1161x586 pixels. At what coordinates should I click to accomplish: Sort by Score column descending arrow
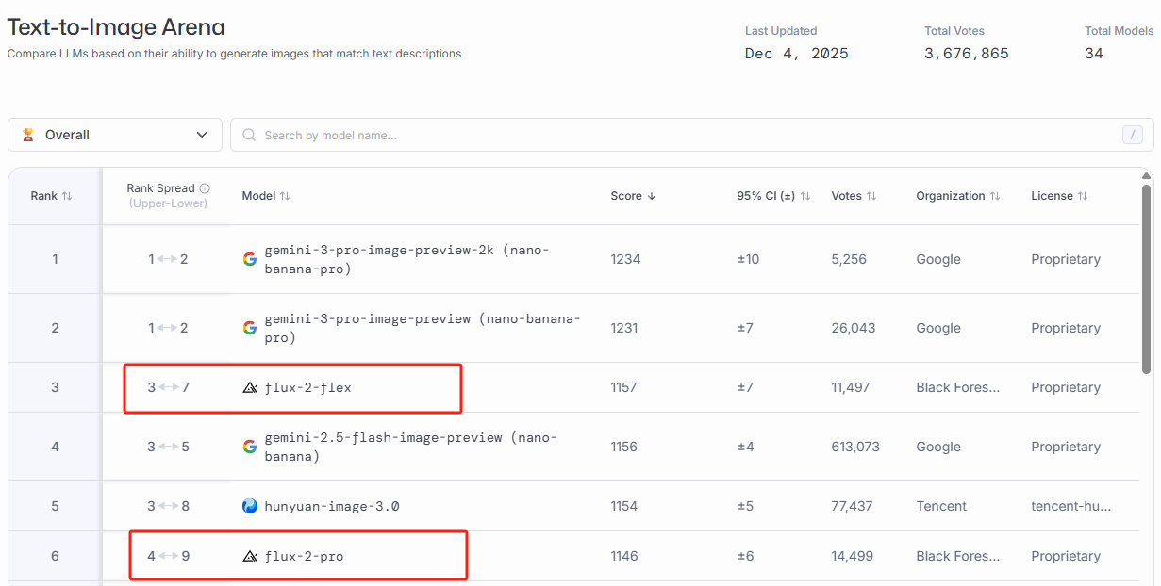pos(651,196)
